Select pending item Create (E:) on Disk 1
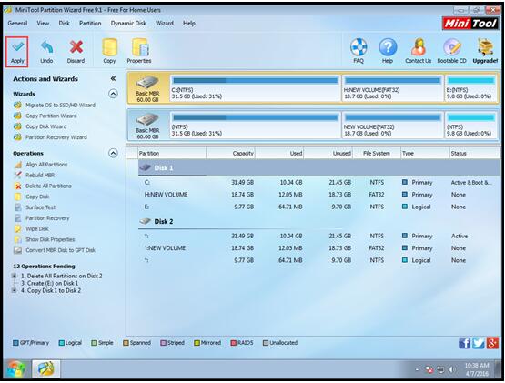Image resolution: width=505 pixels, height=383 pixels. [50, 284]
